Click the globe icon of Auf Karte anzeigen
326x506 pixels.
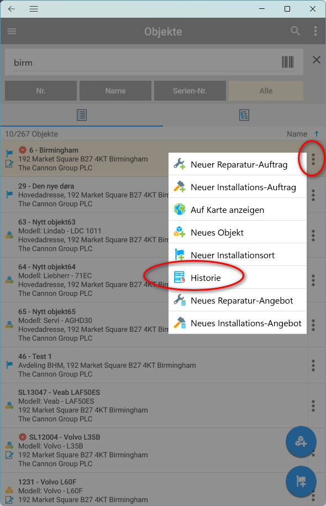click(x=180, y=209)
